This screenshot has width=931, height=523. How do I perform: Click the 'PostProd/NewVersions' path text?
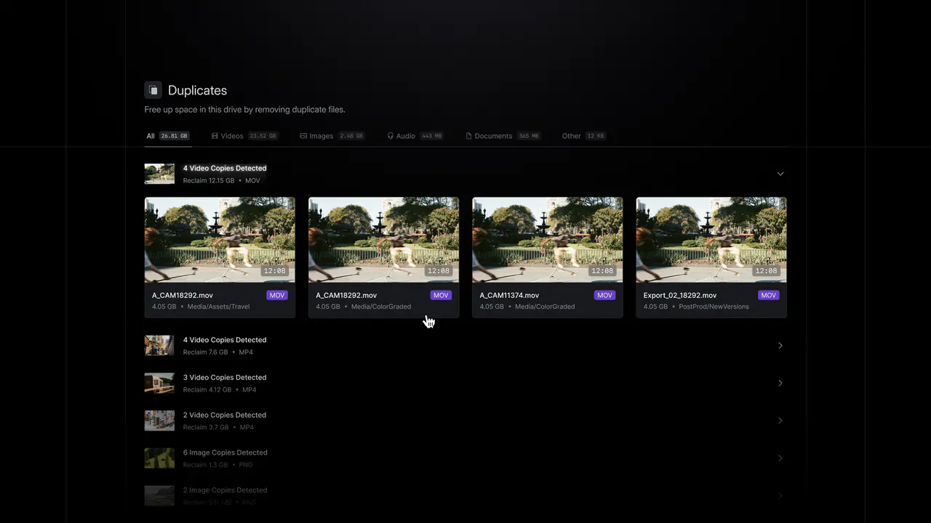tap(714, 307)
